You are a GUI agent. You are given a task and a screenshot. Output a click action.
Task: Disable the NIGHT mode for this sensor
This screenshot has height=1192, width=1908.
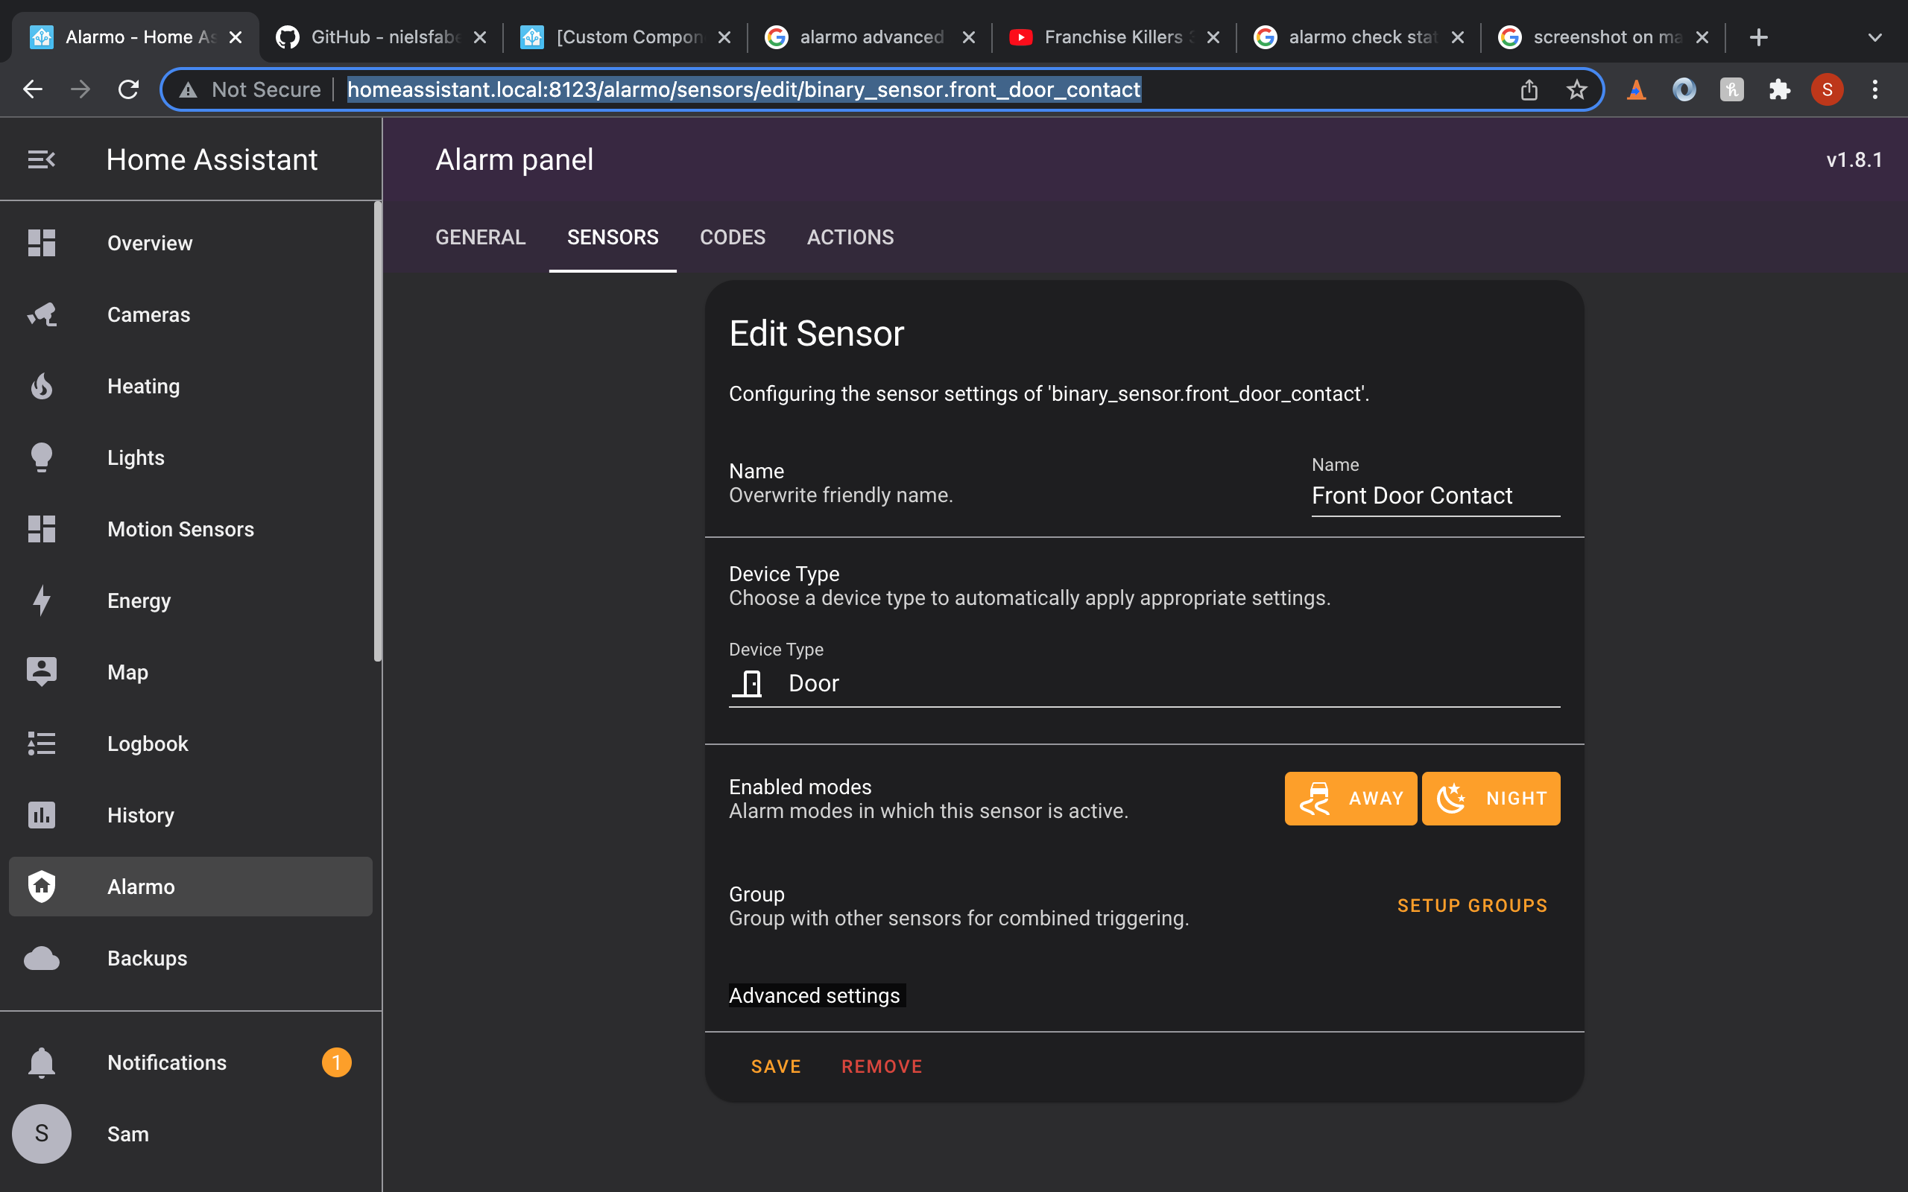coord(1490,798)
